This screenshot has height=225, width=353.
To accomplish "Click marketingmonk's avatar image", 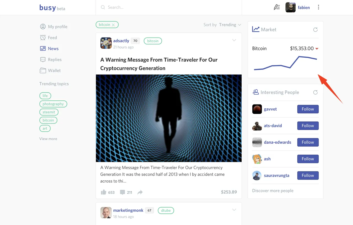I will (106, 213).
